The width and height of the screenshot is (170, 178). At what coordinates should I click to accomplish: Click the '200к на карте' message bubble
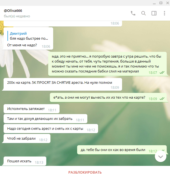click(63, 84)
